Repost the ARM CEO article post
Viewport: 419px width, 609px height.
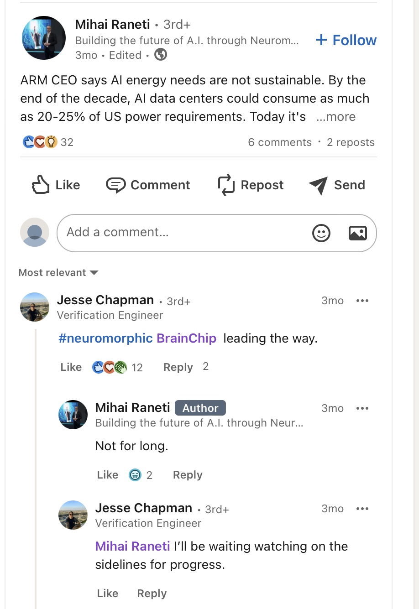click(251, 185)
